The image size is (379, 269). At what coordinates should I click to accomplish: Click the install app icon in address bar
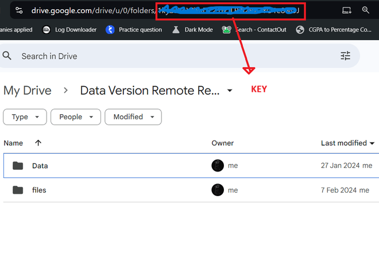[x=346, y=10]
